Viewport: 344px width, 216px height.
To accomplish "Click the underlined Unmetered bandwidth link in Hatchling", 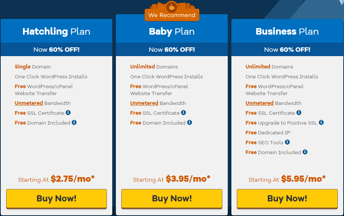I will [x=28, y=103].
